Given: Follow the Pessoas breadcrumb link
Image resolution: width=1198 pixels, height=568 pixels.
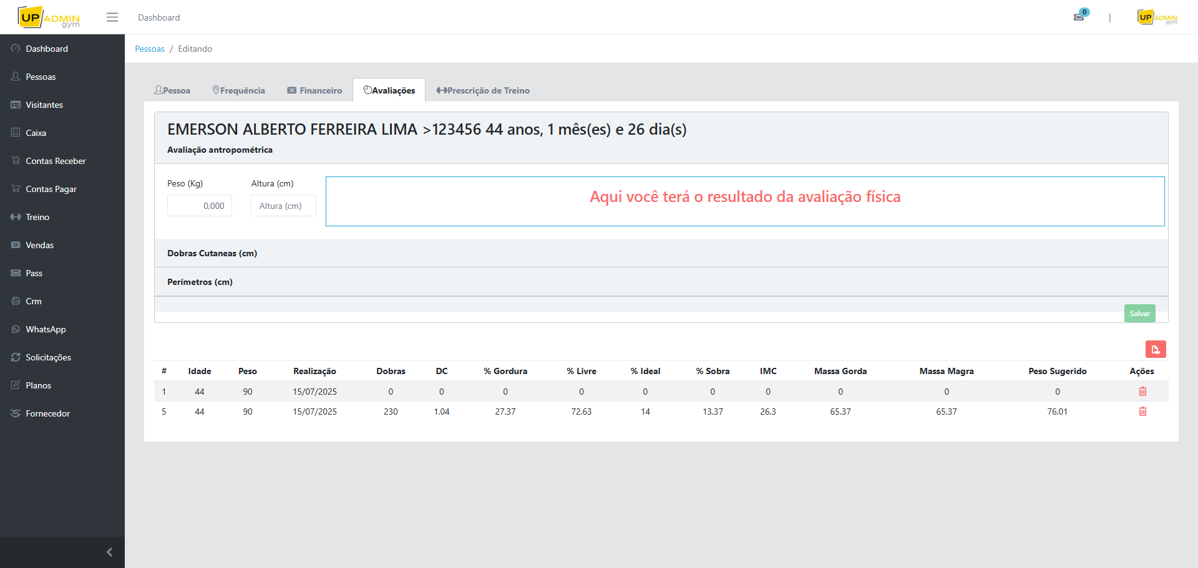Looking at the screenshot, I should pyautogui.click(x=150, y=49).
